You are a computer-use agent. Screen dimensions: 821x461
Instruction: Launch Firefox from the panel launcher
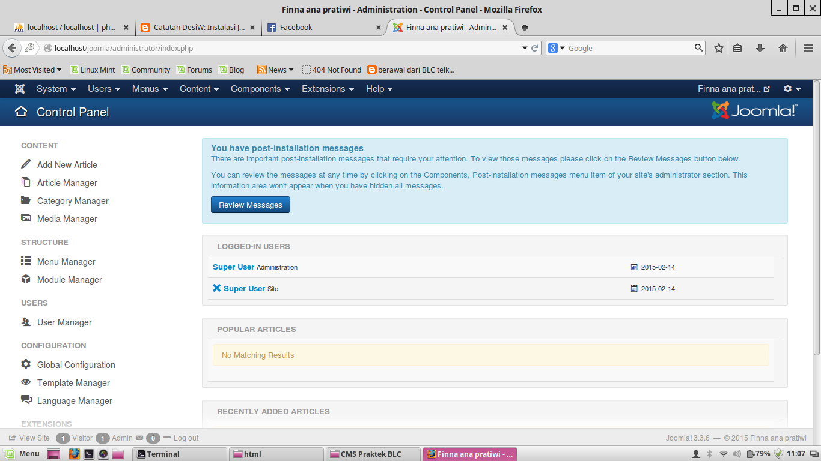tap(74, 454)
